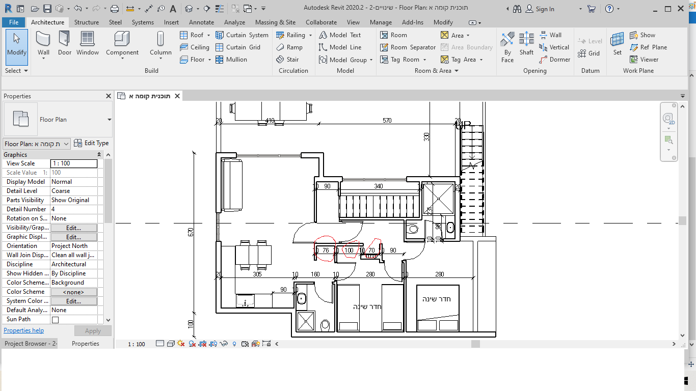
Task: Click the Stair tool in Circulation
Action: 287,60
